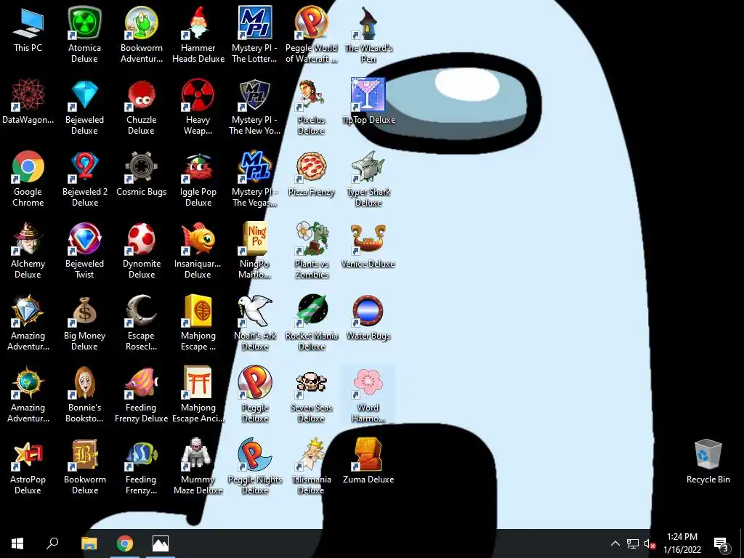This screenshot has width=744, height=558.
Task: Click the muted volume tray icon
Action: (650, 543)
